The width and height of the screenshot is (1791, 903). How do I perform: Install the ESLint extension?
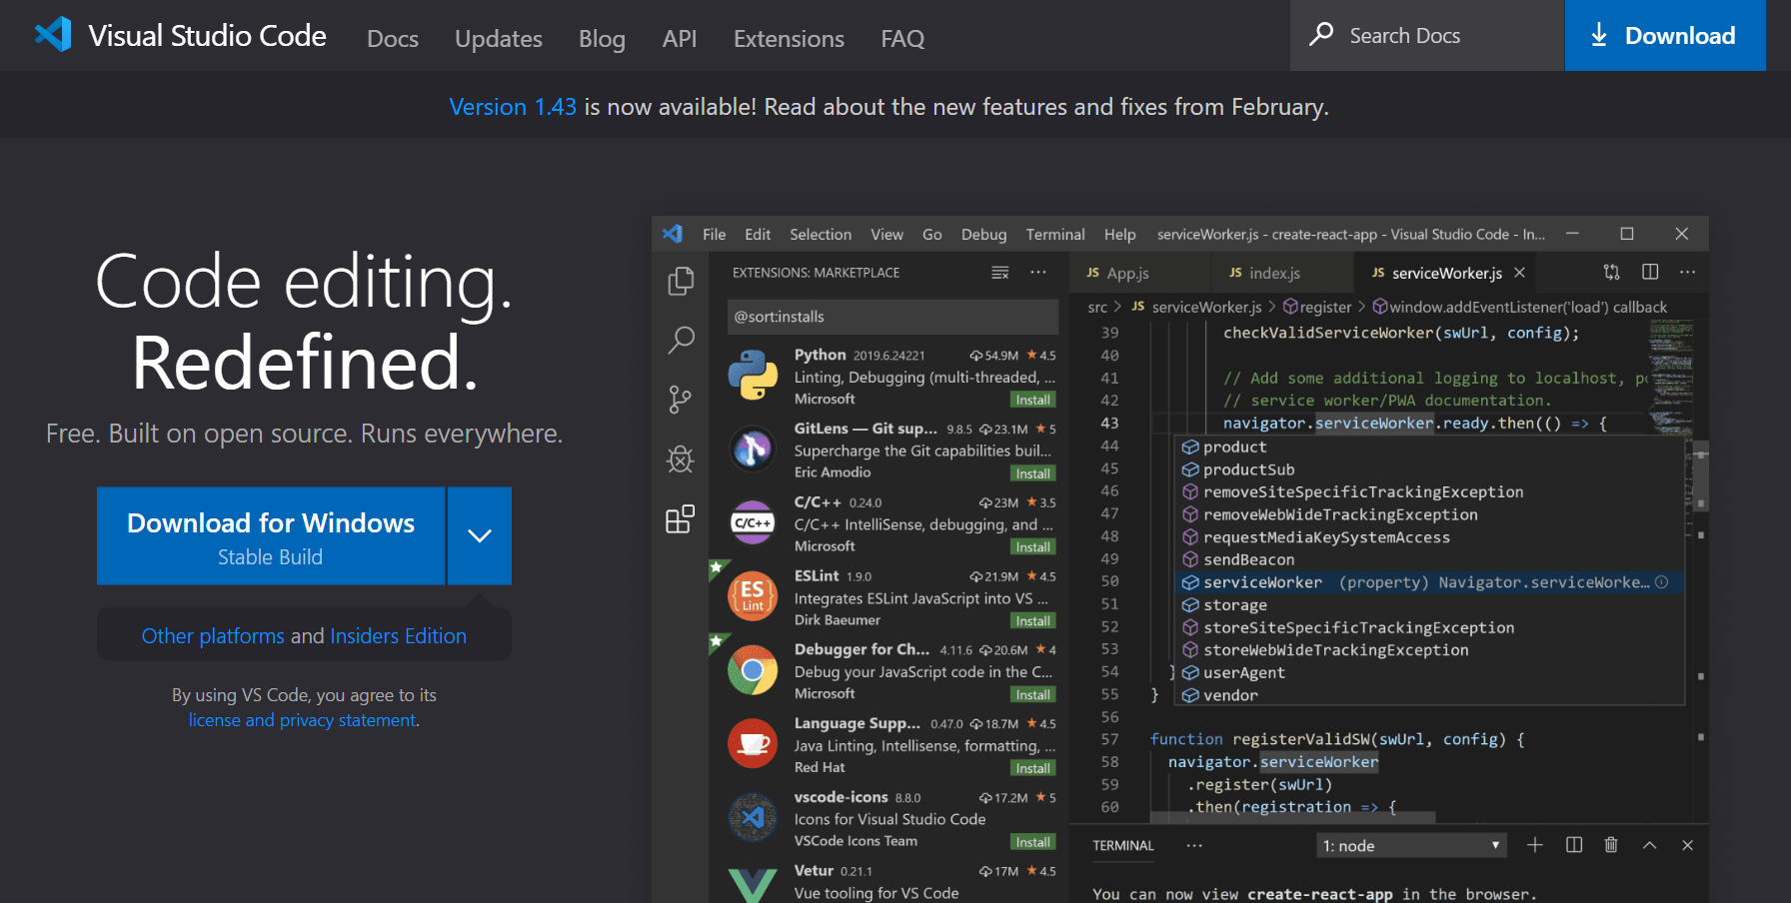pos(1032,620)
